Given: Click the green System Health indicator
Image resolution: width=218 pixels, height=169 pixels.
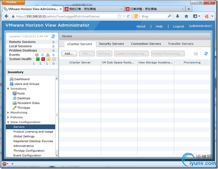Looking at the screenshot, I should (x=38, y=59).
